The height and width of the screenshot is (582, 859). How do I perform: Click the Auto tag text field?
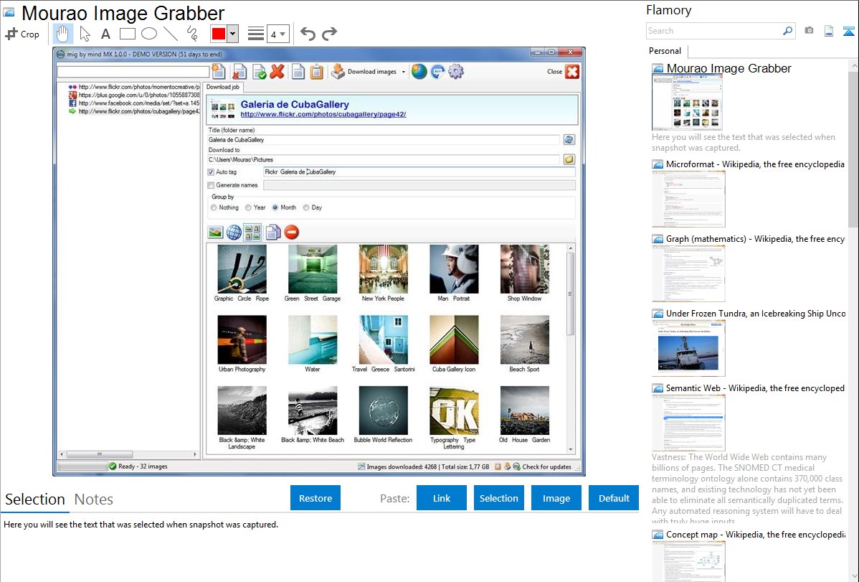pyautogui.click(x=419, y=172)
